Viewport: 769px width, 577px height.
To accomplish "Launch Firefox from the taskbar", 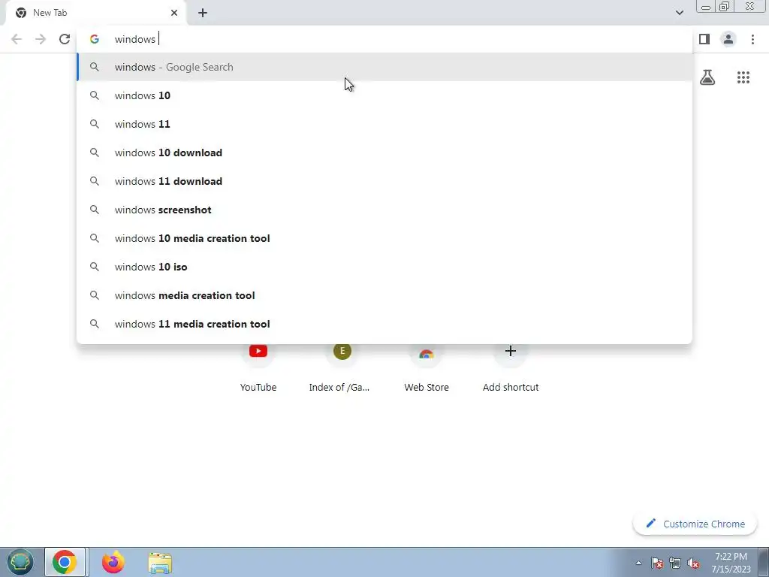I will click(113, 562).
